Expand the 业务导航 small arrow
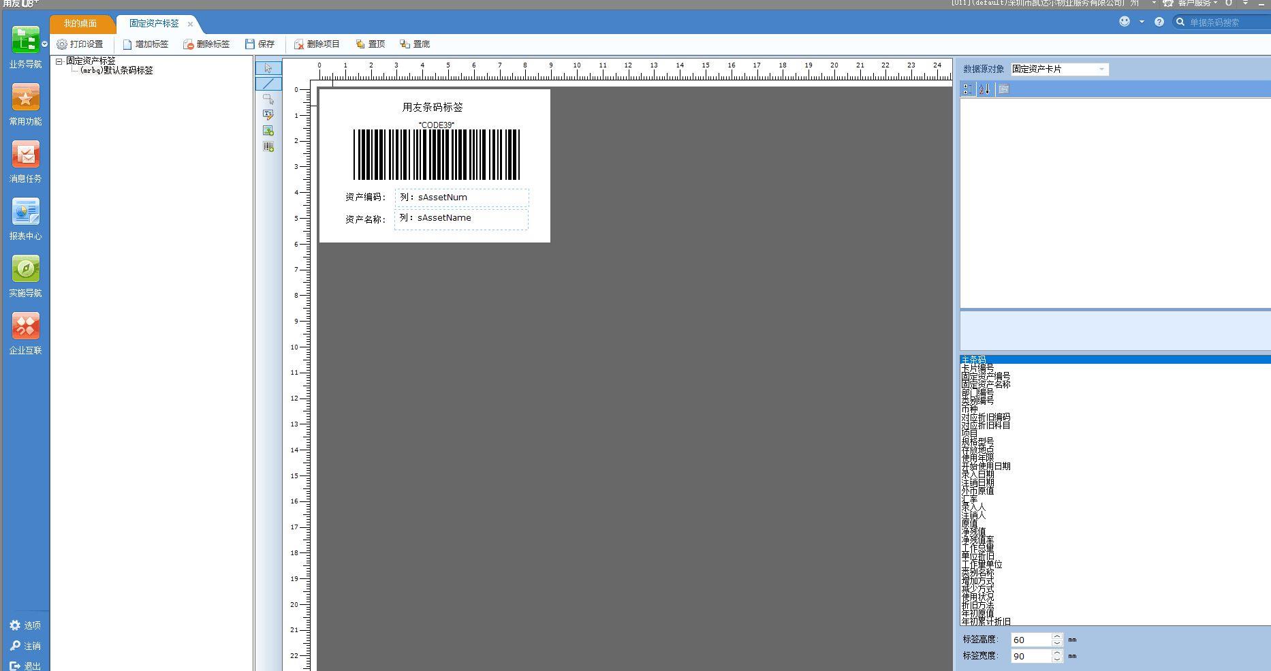1271x671 pixels. coord(45,44)
